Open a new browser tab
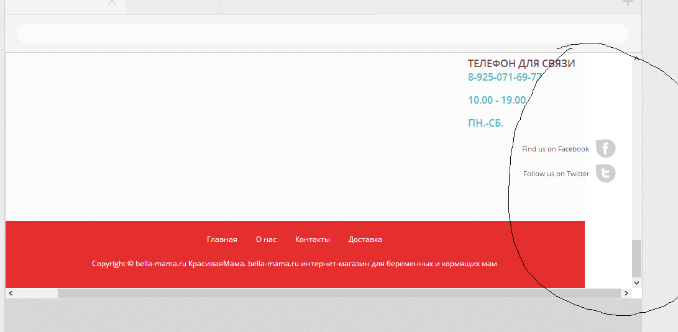 tap(628, 2)
